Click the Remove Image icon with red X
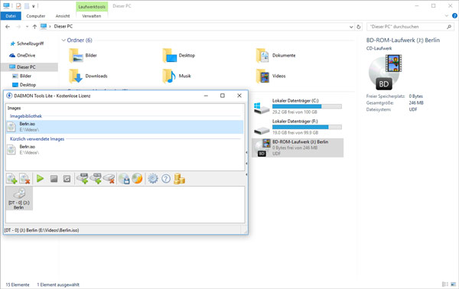459x289 pixels. [24, 178]
